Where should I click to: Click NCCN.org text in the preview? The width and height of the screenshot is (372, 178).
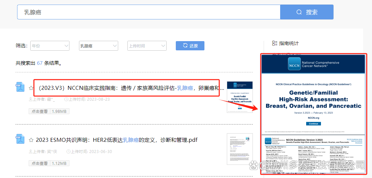coord(313,118)
